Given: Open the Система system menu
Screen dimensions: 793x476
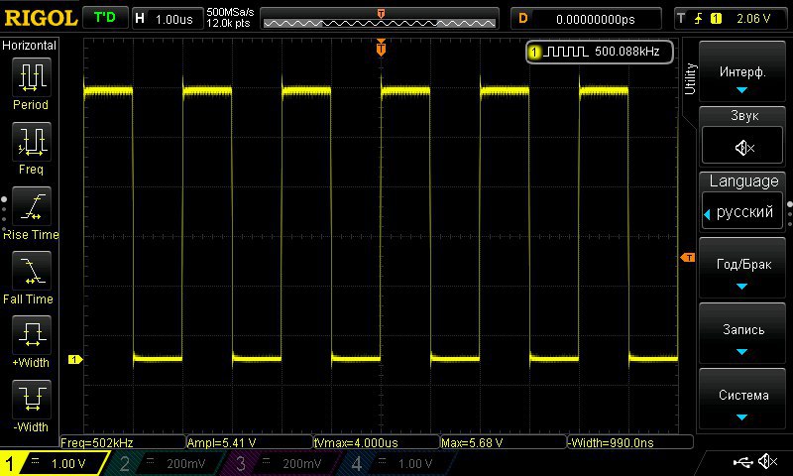Looking at the screenshot, I should click(741, 399).
